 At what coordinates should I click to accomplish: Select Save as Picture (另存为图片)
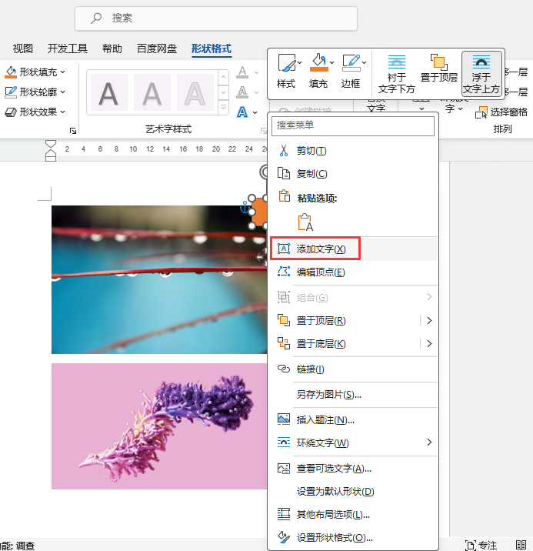[353, 395]
